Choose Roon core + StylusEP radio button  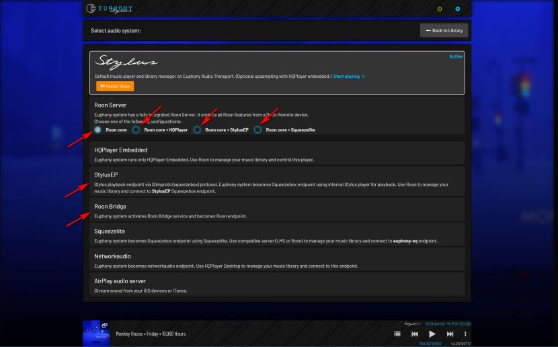pyautogui.click(x=197, y=130)
